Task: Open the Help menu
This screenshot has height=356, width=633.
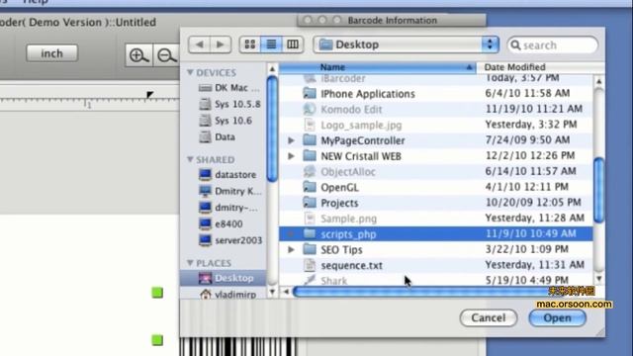Action: [36, 2]
